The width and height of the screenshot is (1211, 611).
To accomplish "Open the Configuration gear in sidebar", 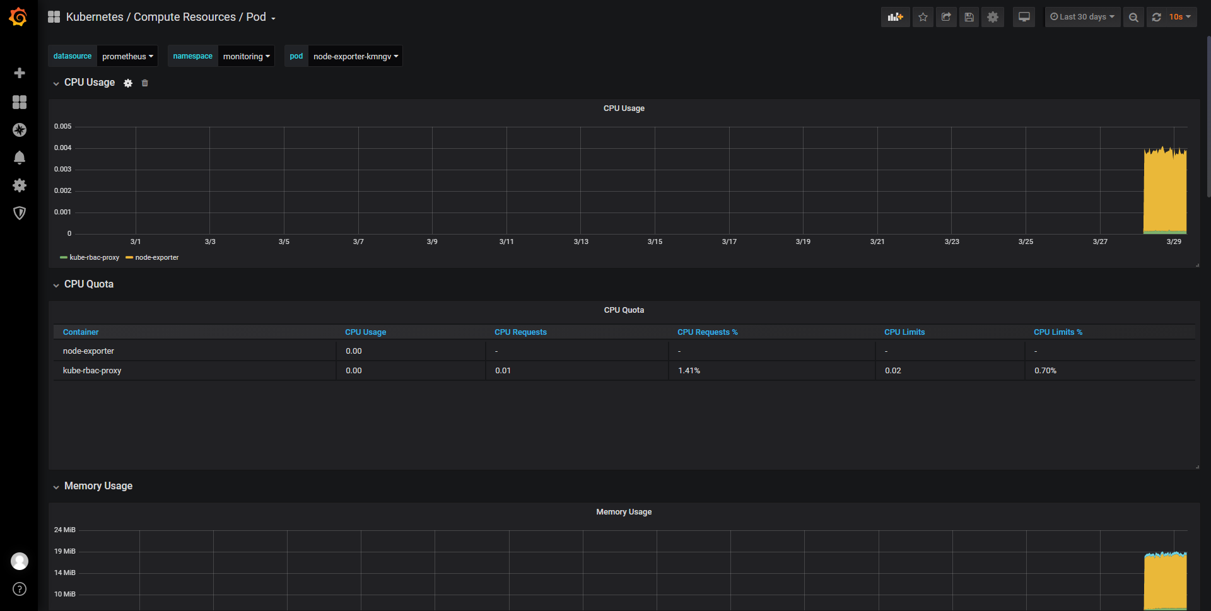I will [20, 185].
